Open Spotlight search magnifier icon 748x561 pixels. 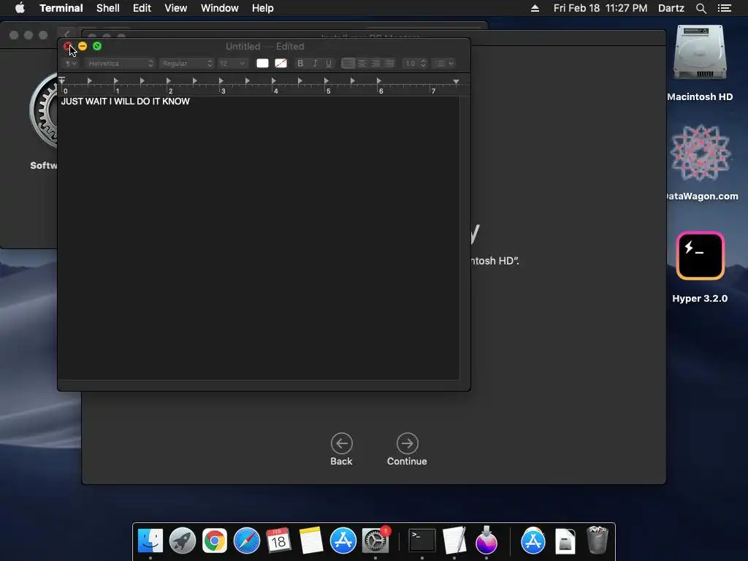701,8
